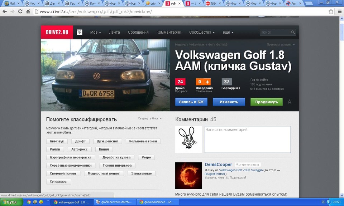Open Volkswagen Golf VOLK Swaggin link
This screenshot has height=206, width=344.
(241, 170)
